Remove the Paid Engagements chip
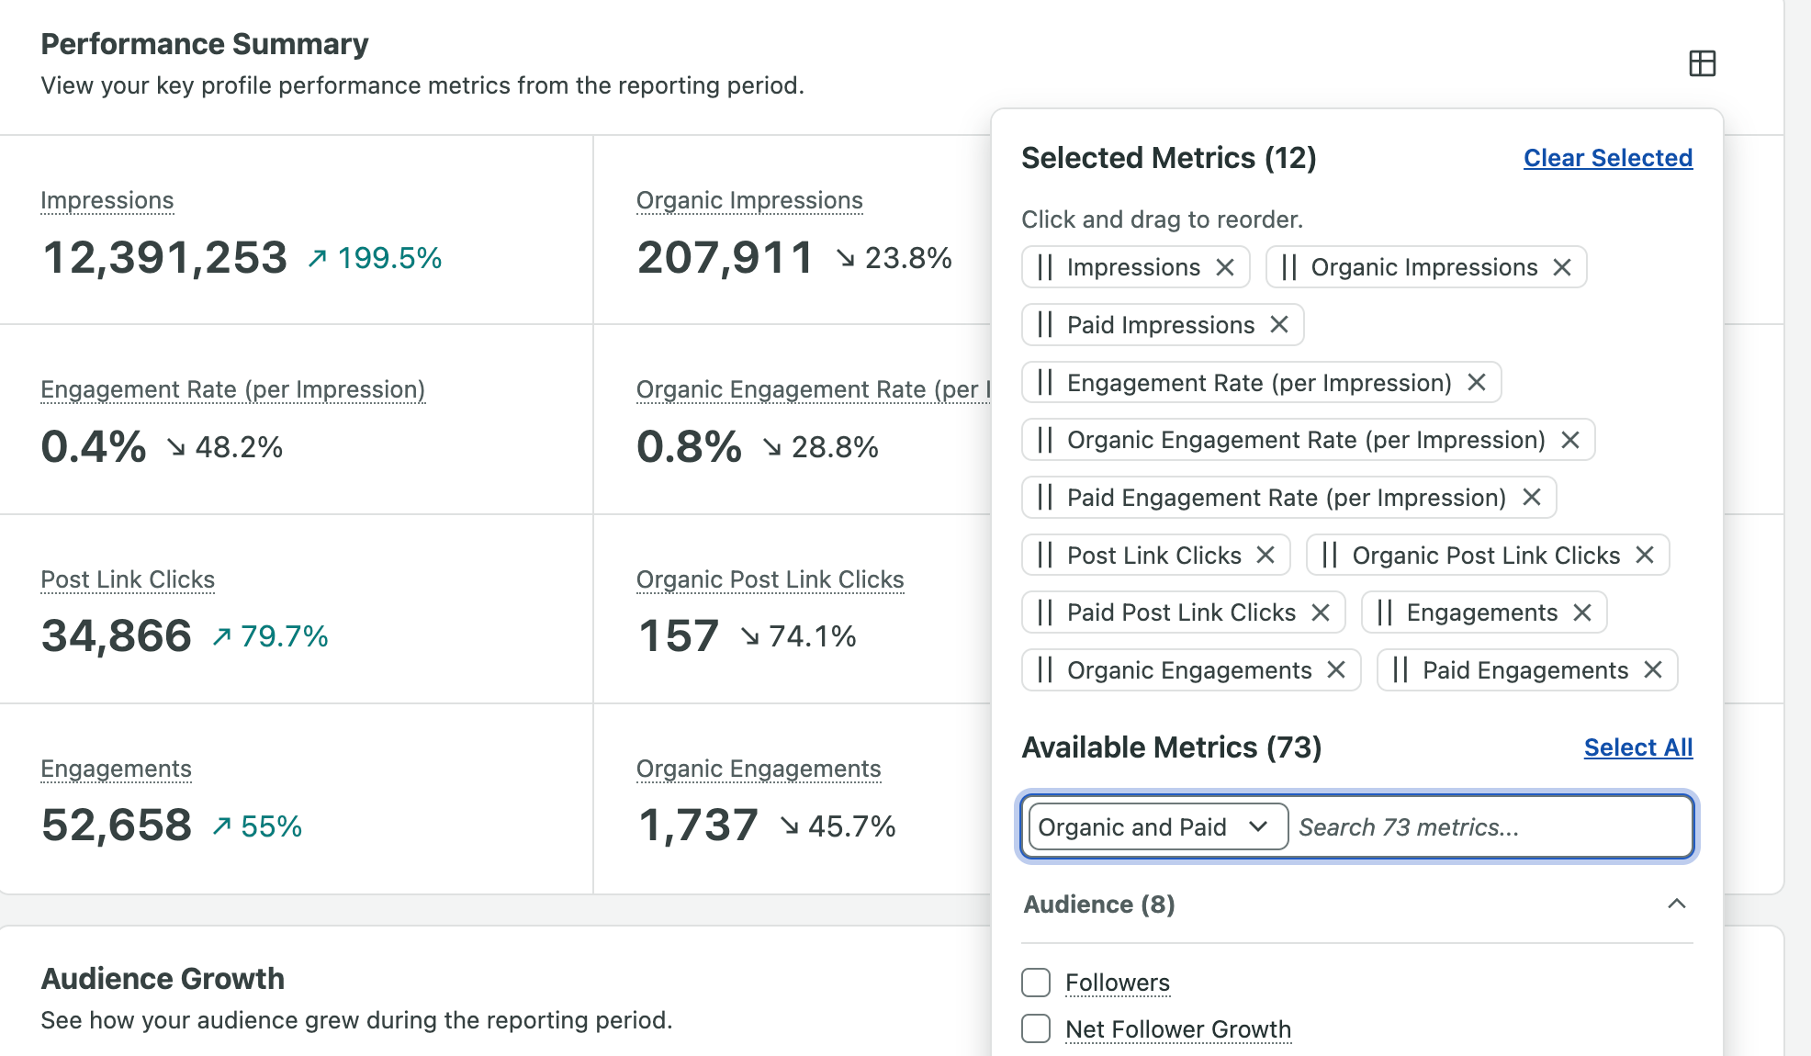The image size is (1811, 1056). coord(1653,670)
